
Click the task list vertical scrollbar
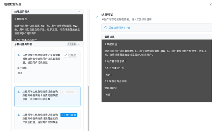(89, 108)
